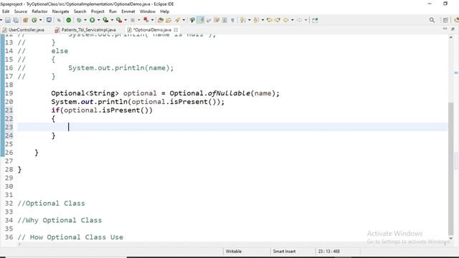Click line 19 with Optional.ofNullable(name)

pyautogui.click(x=165, y=93)
